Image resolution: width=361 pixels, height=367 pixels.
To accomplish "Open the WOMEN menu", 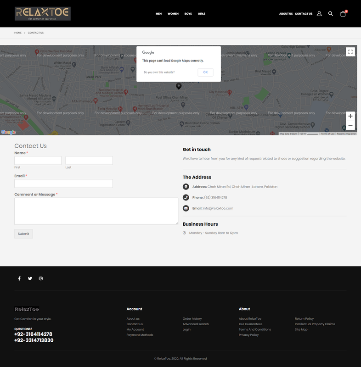I will point(173,14).
